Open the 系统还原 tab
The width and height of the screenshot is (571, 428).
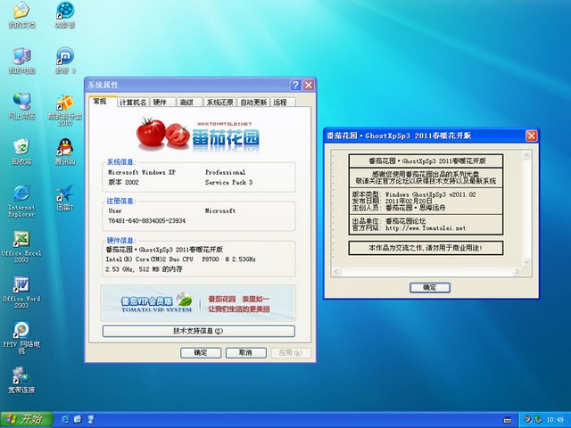point(219,103)
